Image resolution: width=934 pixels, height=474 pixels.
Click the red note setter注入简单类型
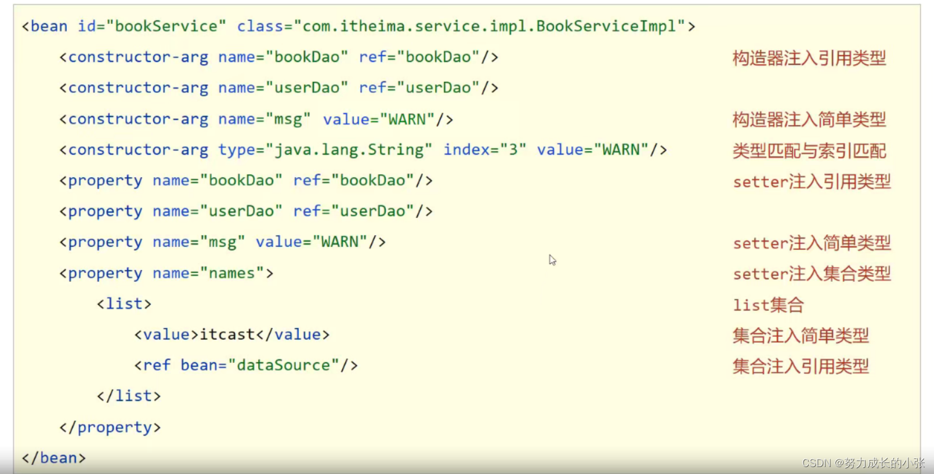pos(812,243)
